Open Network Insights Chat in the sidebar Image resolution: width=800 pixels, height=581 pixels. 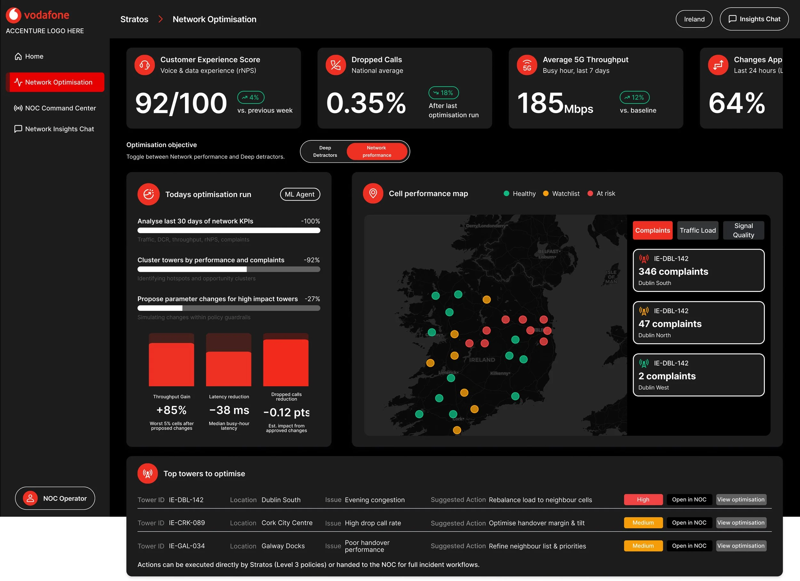[x=54, y=129]
